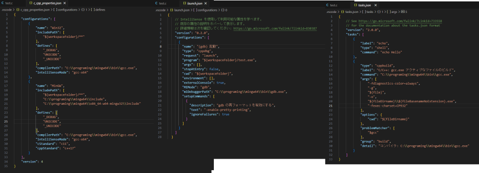The width and height of the screenshot is (479, 173).
Task: Click the "-enable-pretty-printing" text line
Action: pyautogui.click(x=220, y=109)
